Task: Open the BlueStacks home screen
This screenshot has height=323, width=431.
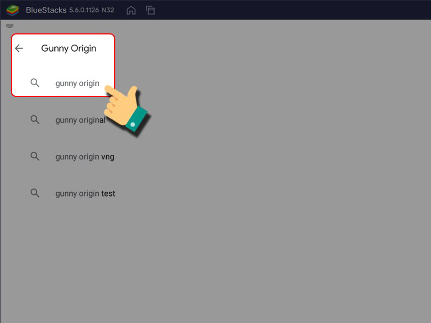Action: [130, 10]
